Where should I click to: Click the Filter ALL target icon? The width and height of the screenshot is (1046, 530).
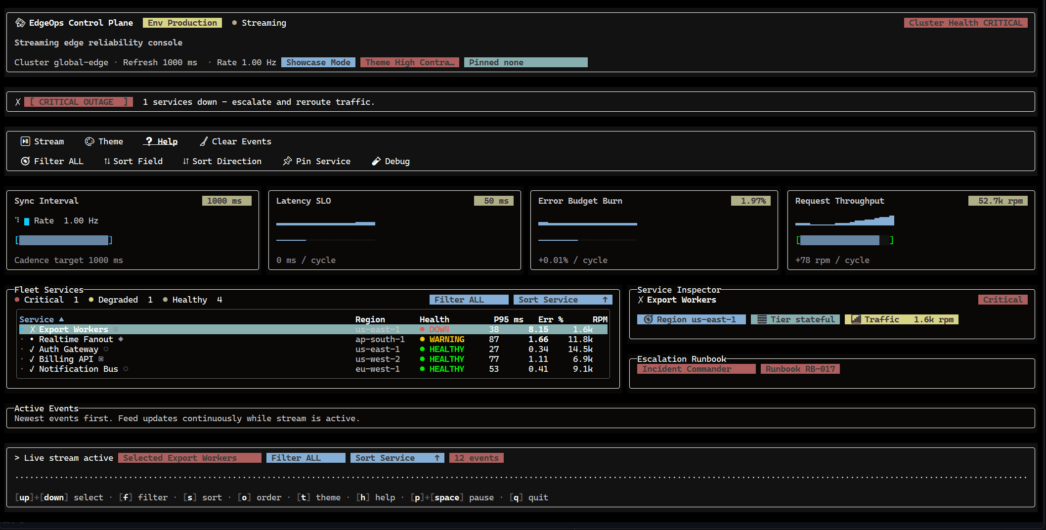(x=25, y=161)
